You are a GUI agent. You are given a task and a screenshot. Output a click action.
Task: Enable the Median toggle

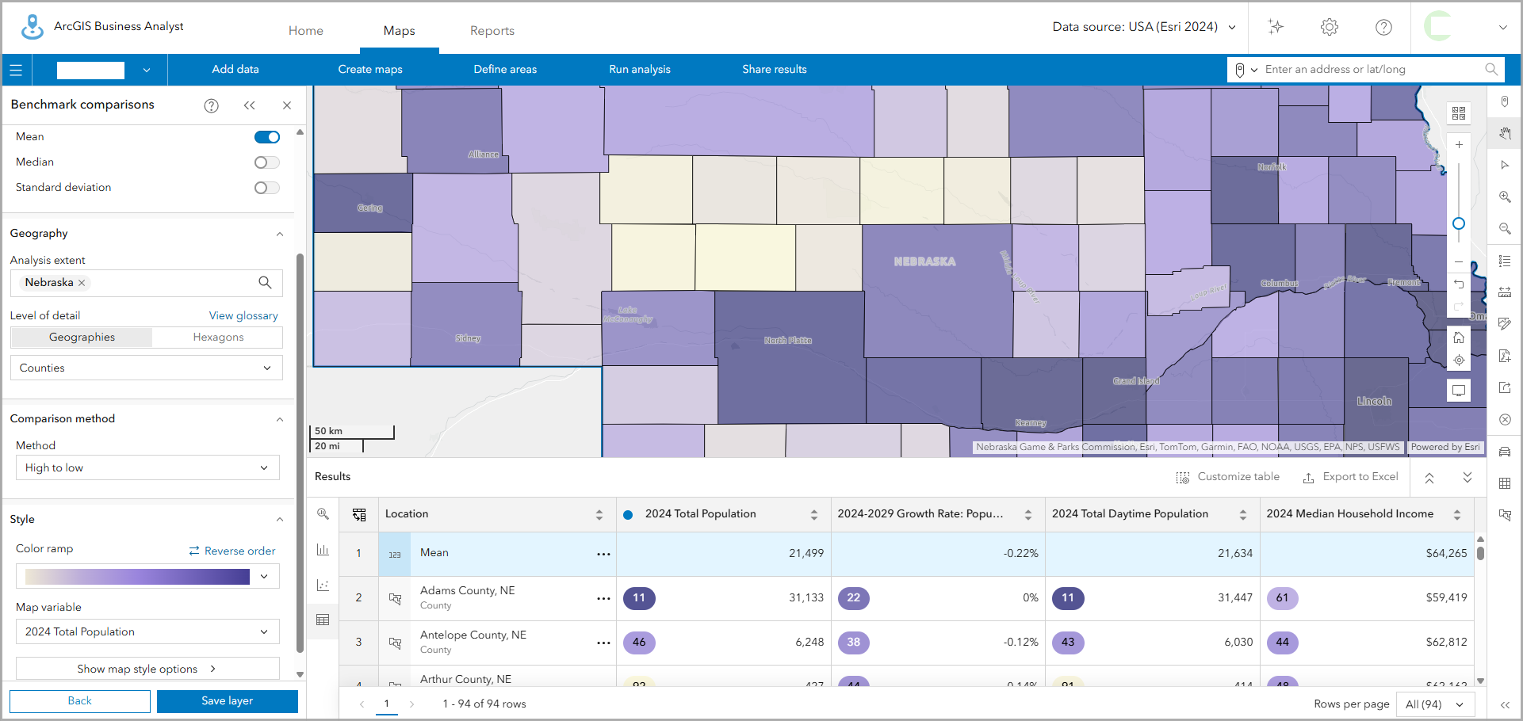[267, 162]
